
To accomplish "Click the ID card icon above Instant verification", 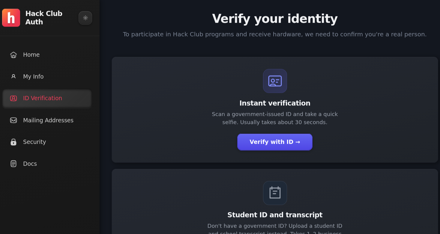I will click(x=275, y=81).
